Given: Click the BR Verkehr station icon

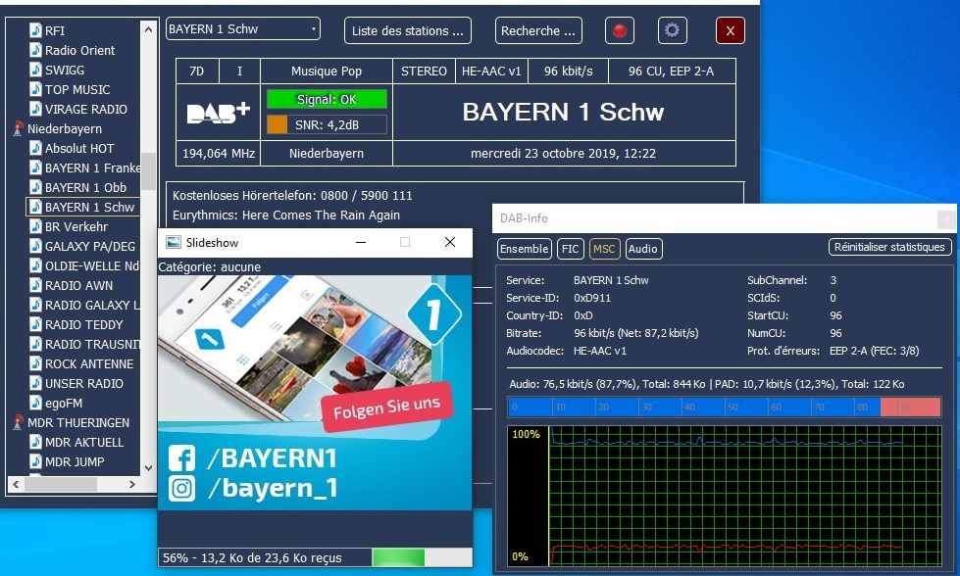Looking at the screenshot, I should (x=35, y=226).
